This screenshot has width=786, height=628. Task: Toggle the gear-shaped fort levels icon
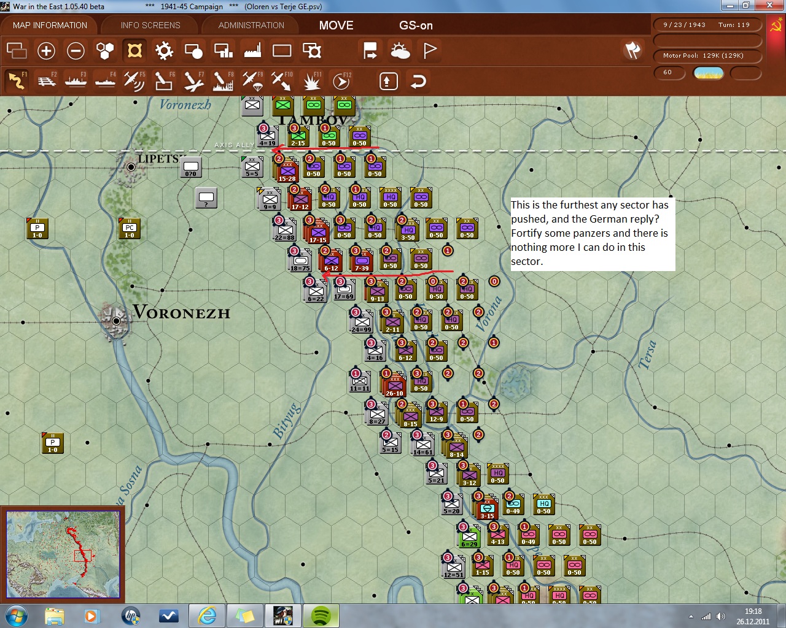click(x=164, y=50)
